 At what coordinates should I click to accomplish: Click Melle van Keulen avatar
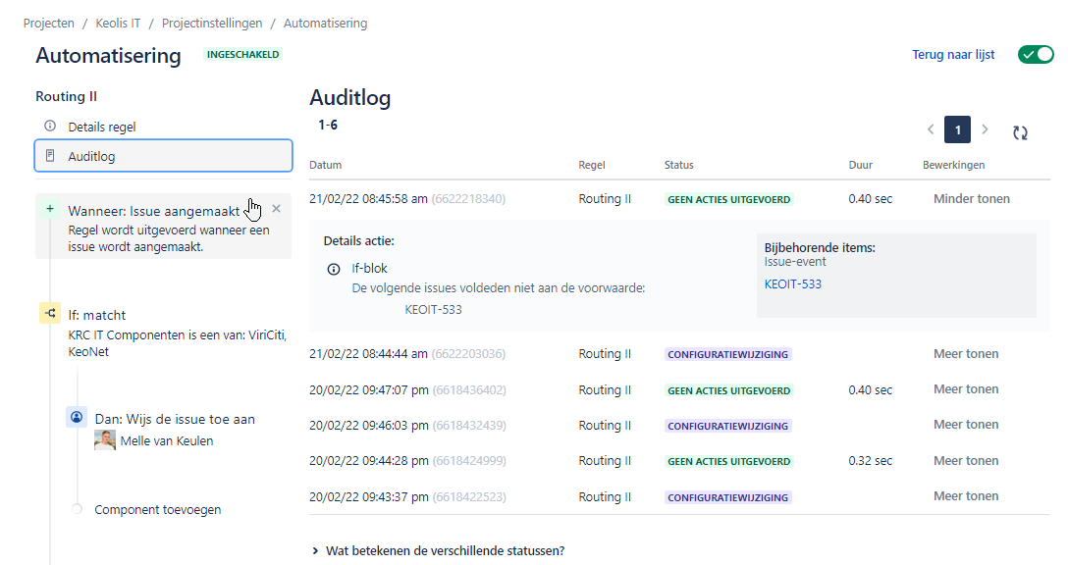pos(105,440)
